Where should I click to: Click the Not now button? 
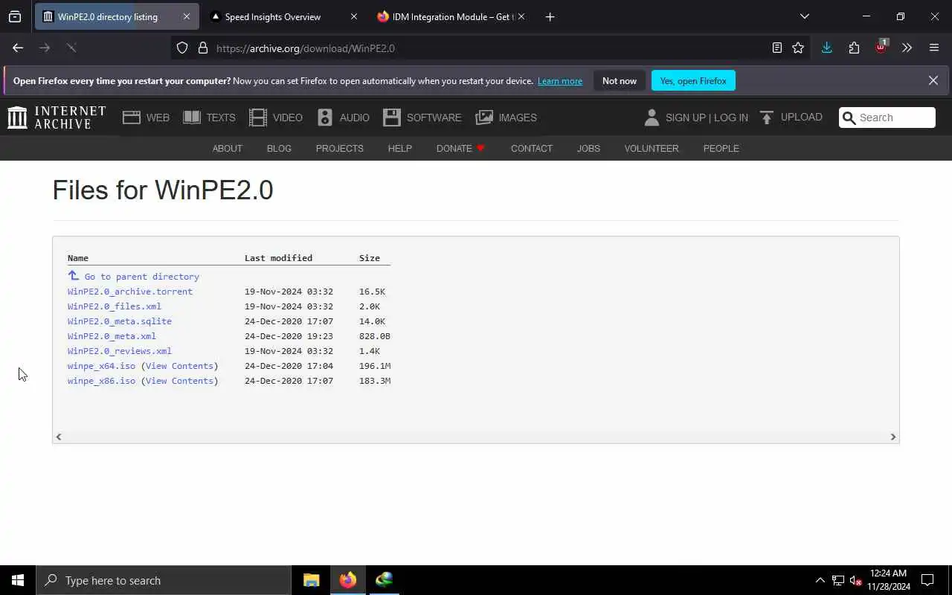[x=620, y=81]
